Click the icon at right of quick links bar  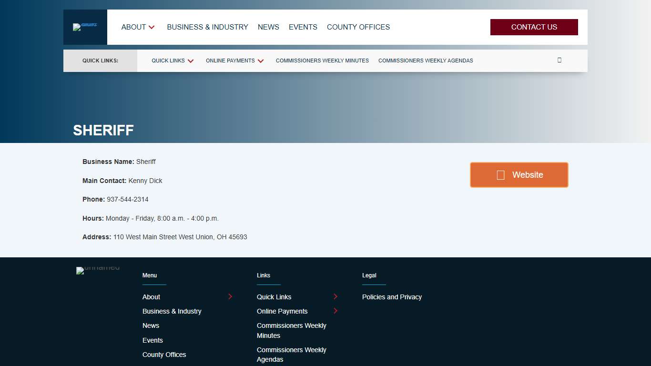[559, 60]
